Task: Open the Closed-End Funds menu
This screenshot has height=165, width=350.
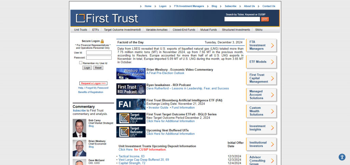Action: pos(184,30)
